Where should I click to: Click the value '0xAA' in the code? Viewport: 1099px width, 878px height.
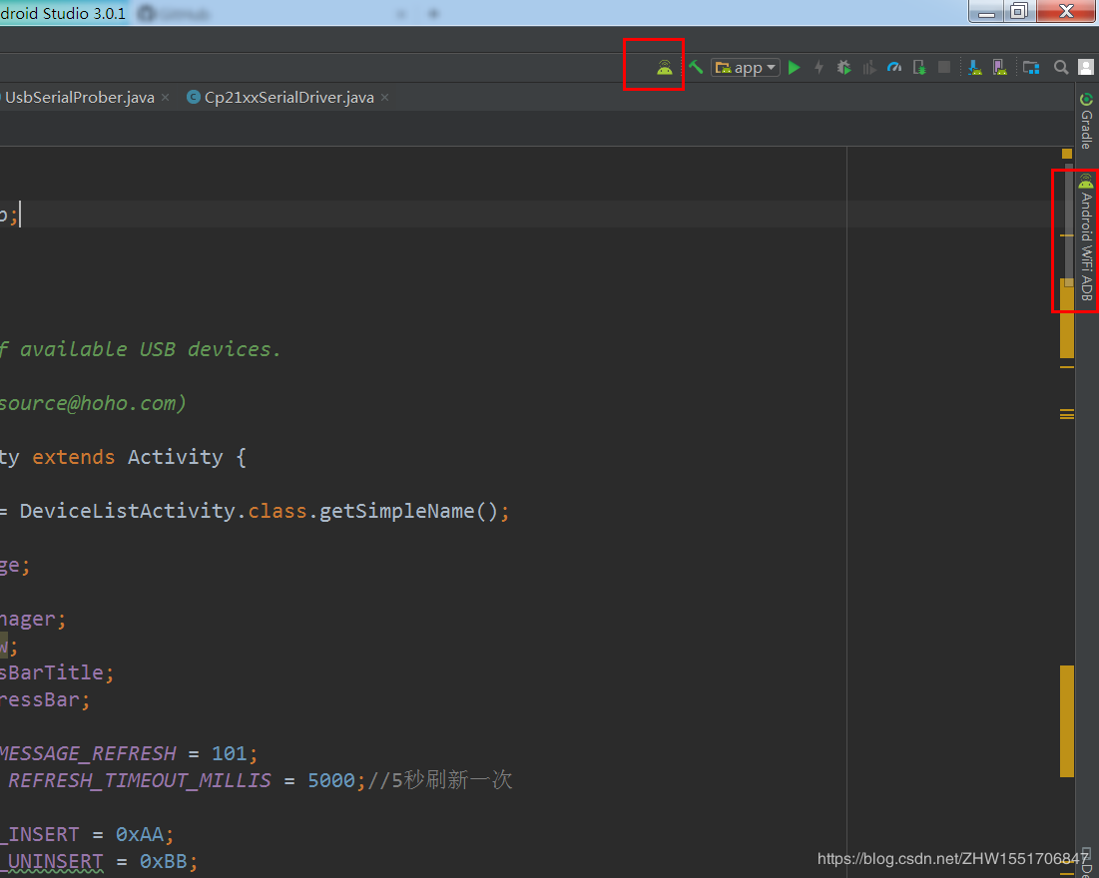click(140, 834)
